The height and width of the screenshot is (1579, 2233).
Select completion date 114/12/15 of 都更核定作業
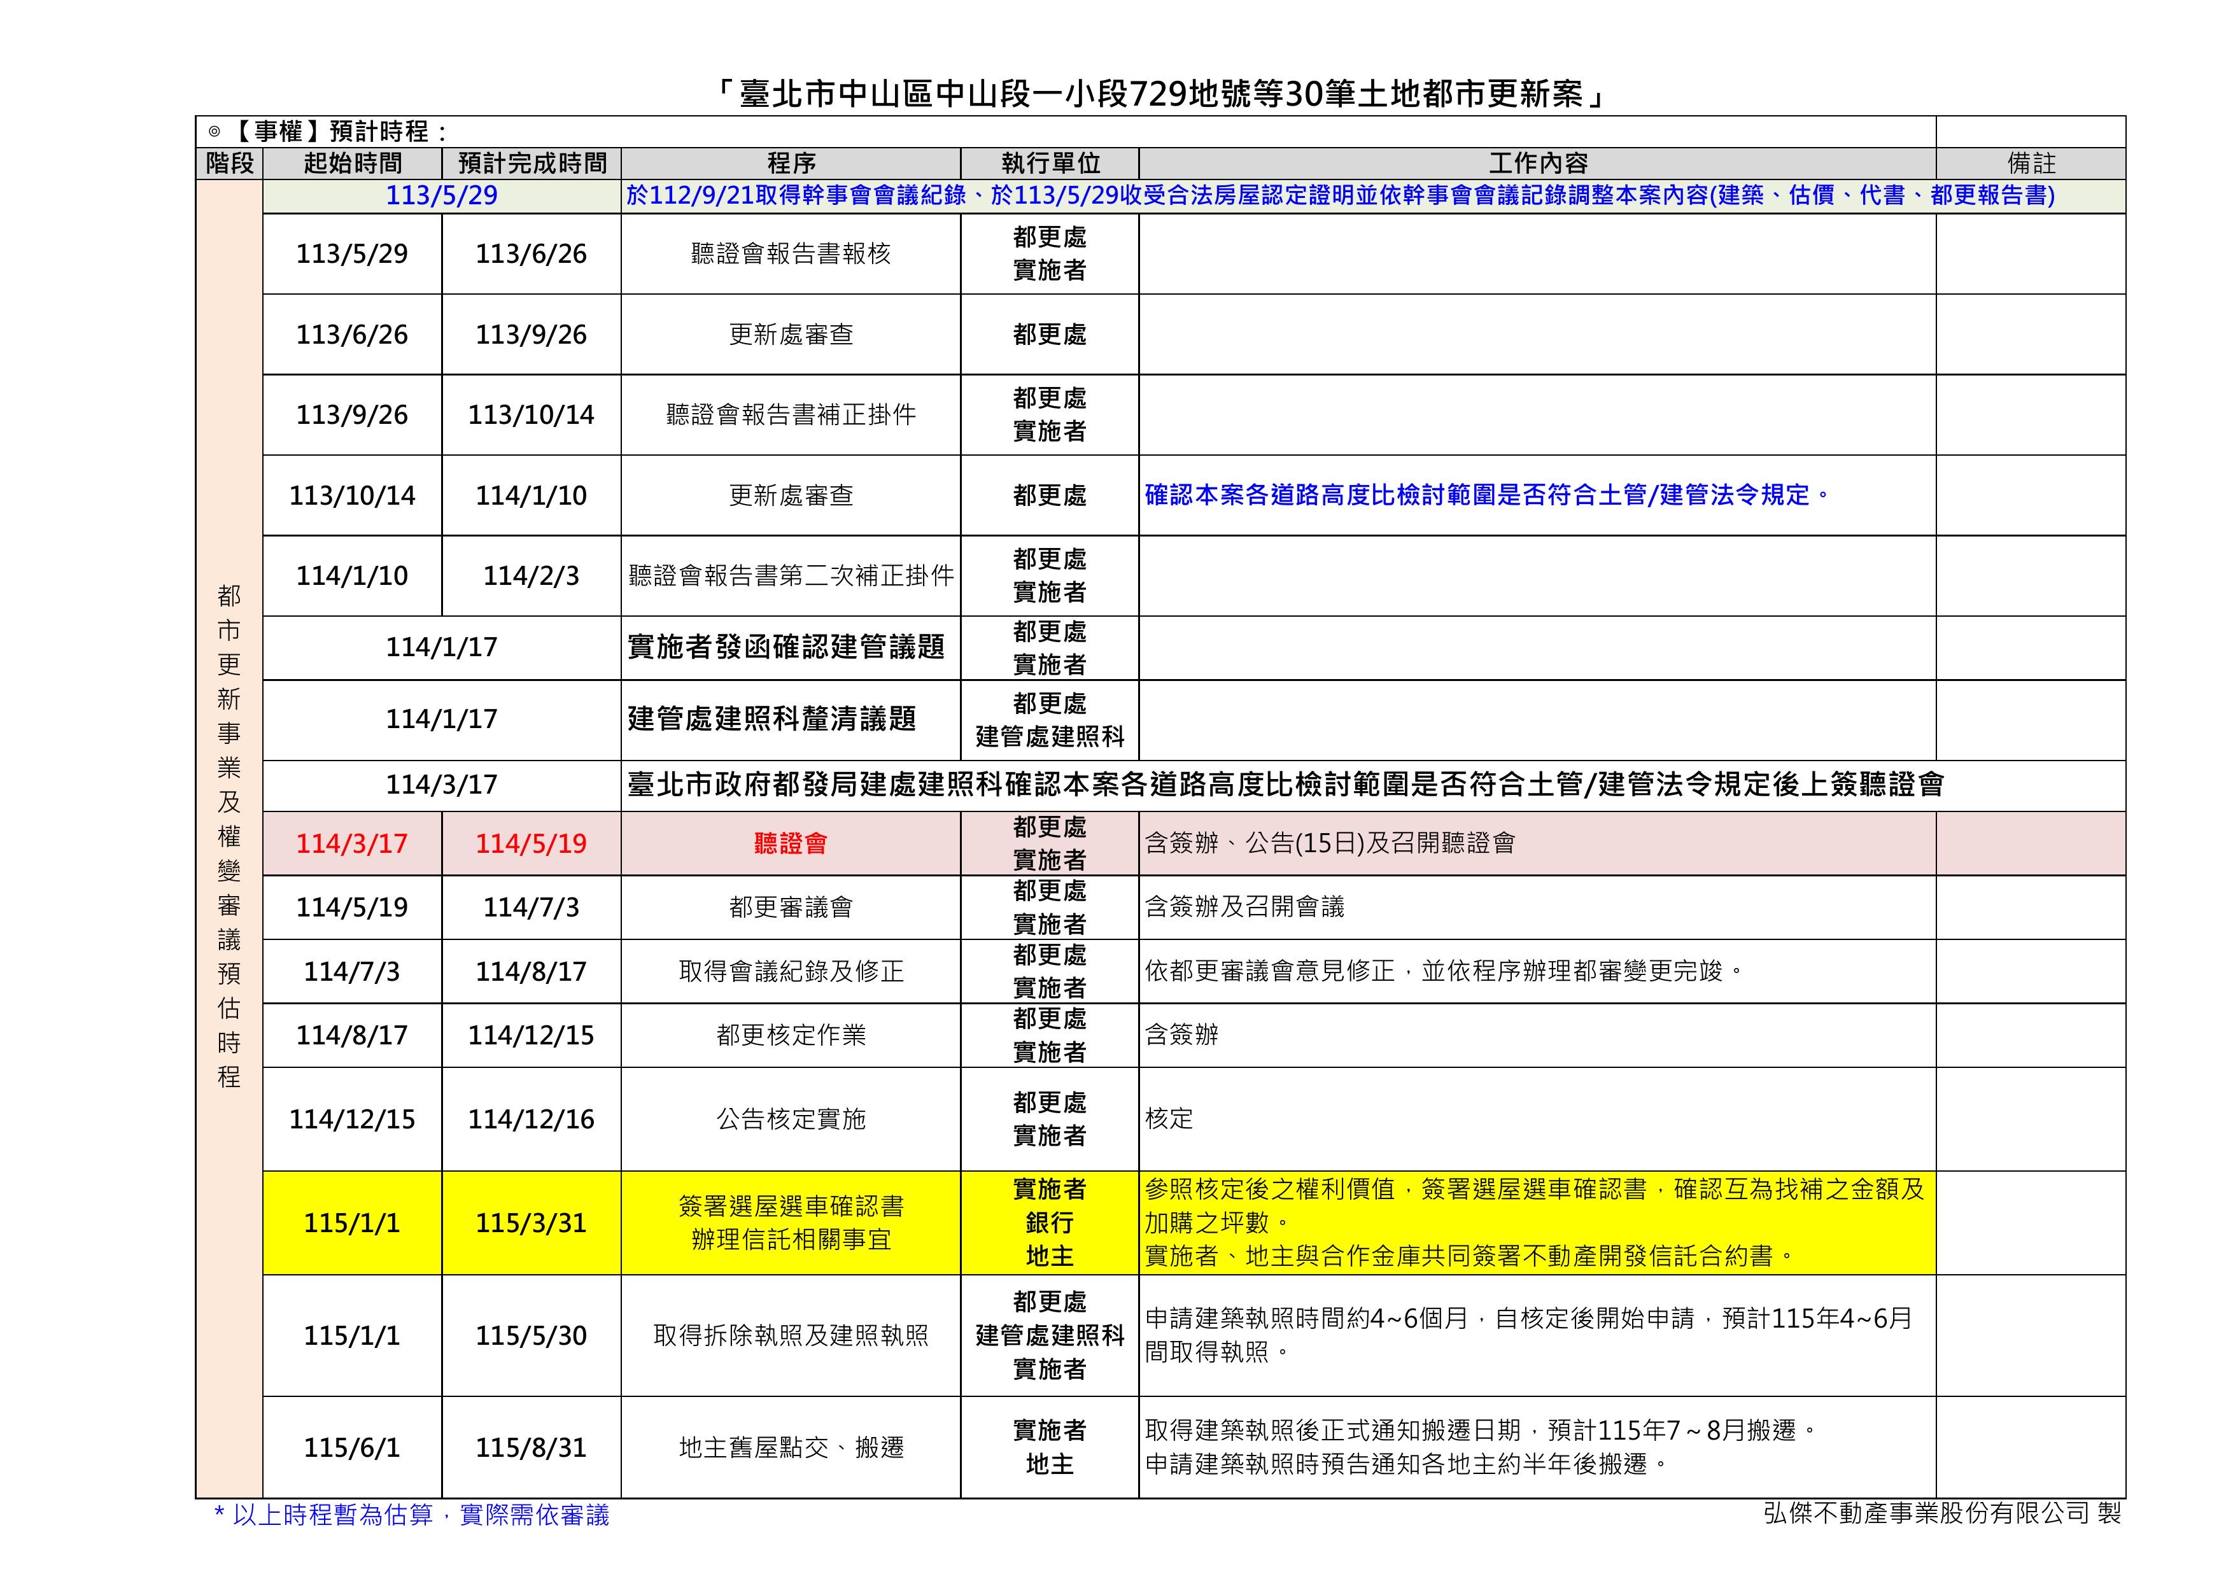pos(532,1035)
